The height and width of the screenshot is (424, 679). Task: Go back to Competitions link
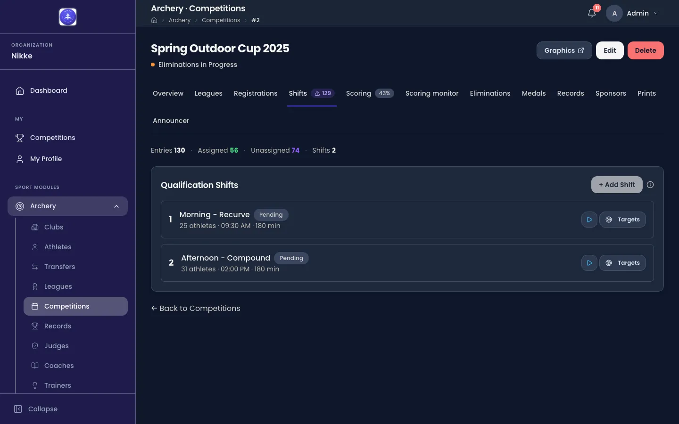(x=196, y=308)
